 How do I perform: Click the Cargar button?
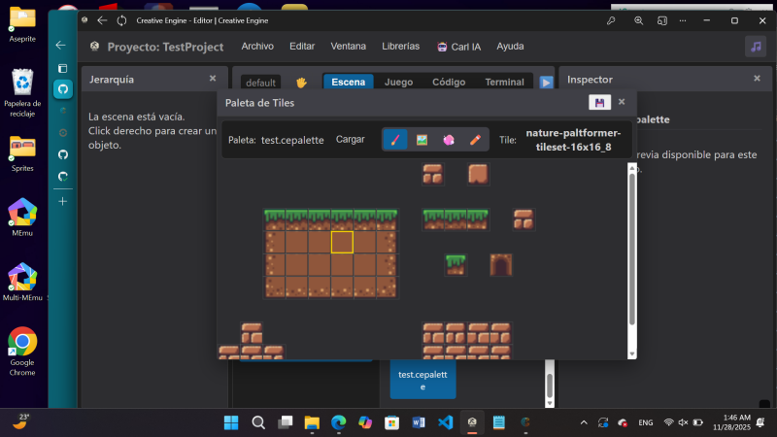coord(351,140)
